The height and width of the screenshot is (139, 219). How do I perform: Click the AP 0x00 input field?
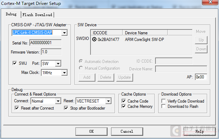(x=201, y=77)
